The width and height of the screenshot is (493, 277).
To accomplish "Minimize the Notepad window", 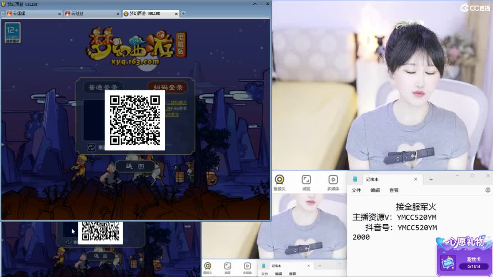I will pyautogui.click(x=457, y=176).
